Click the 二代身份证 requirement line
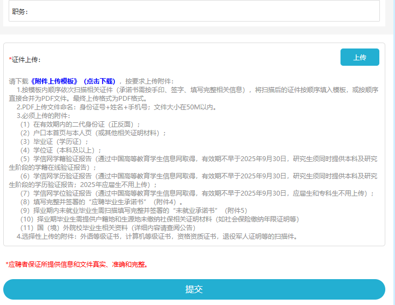 [x=80, y=124]
